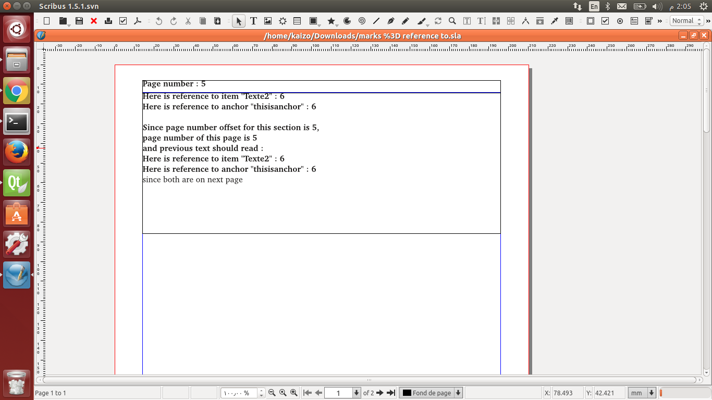This screenshot has height=400, width=712.
Task: Select the Bezier Curve pen tool
Action: (x=391, y=21)
